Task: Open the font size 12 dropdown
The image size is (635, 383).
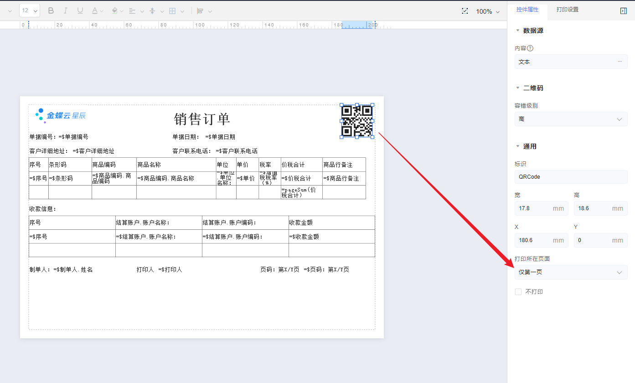Action: point(30,10)
